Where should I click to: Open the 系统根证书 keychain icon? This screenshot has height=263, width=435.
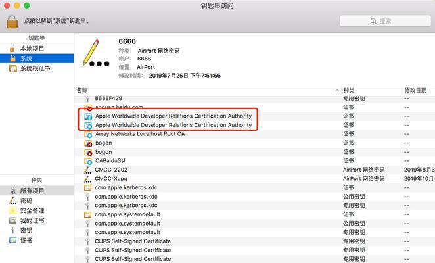click(x=12, y=68)
